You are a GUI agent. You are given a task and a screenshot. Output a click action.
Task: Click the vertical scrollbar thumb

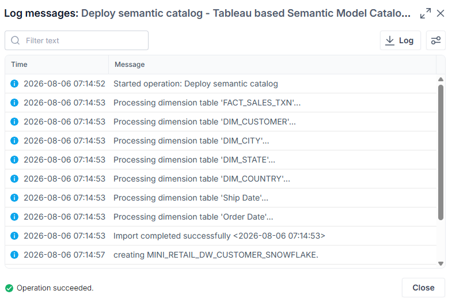[440, 152]
